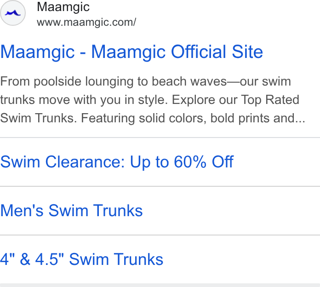Open the 4" & 4.5" Swim Trunks sitelink

(x=82, y=259)
